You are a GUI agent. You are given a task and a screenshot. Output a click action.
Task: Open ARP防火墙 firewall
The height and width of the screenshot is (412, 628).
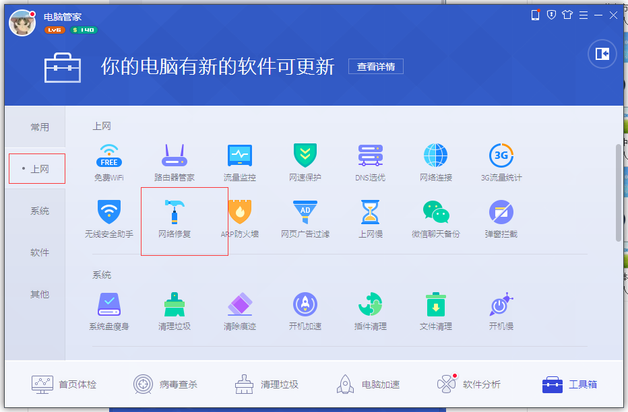click(239, 219)
